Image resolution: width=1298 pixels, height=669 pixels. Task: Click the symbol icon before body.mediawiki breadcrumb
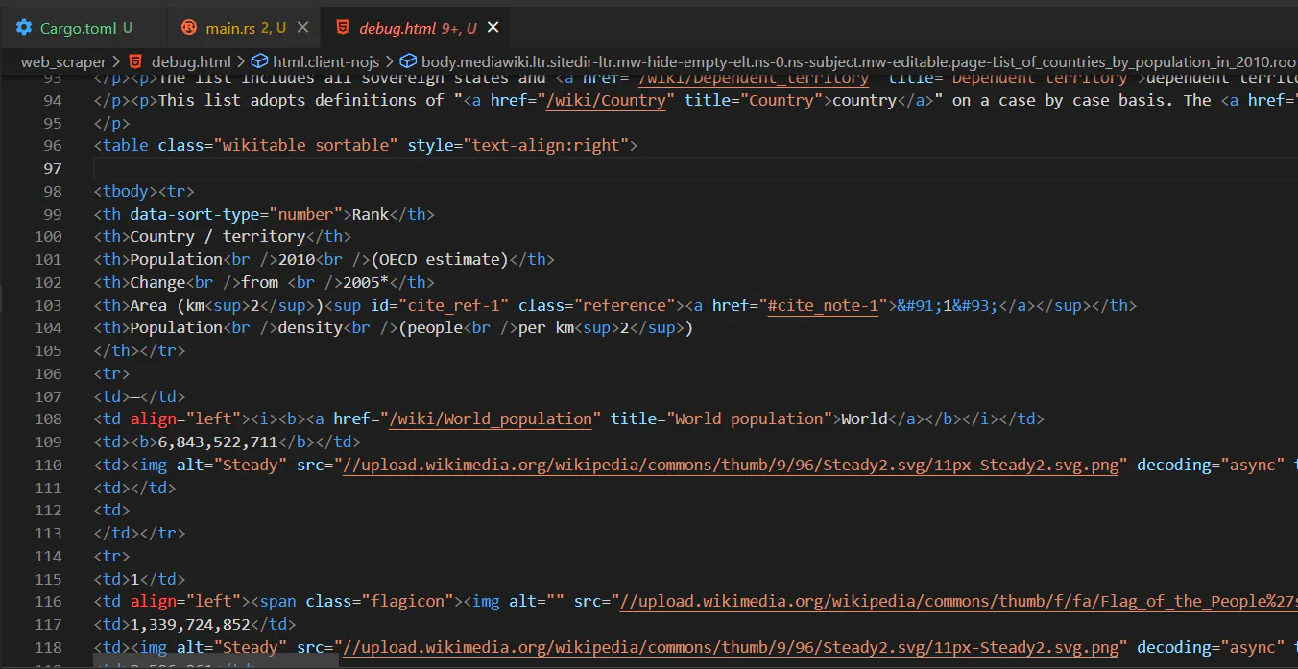coord(407,61)
